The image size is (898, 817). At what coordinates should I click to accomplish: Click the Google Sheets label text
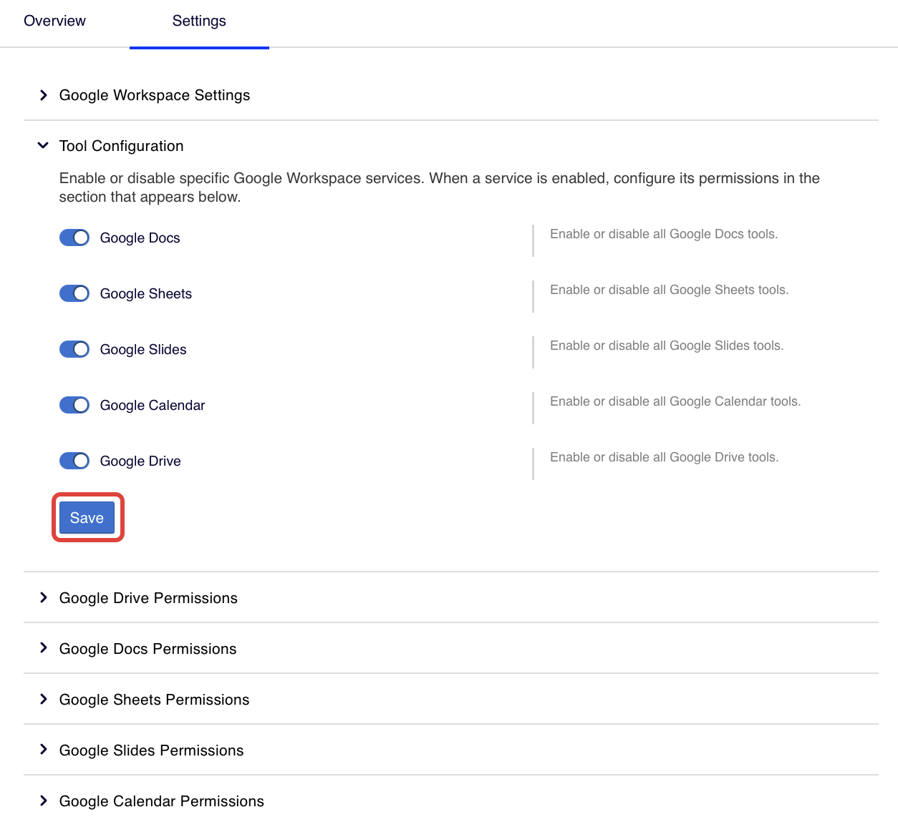[146, 294]
